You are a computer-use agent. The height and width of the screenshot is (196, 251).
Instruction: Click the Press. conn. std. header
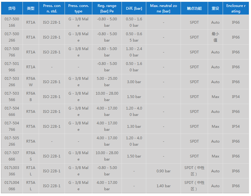click(52, 8)
